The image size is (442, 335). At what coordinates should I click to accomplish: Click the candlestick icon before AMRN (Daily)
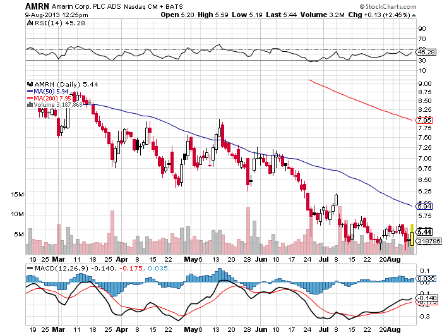[30, 84]
